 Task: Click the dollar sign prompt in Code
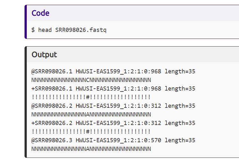pos(33,30)
